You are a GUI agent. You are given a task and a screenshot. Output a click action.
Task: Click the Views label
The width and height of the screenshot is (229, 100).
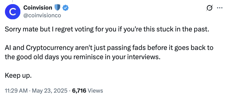click(x=96, y=91)
